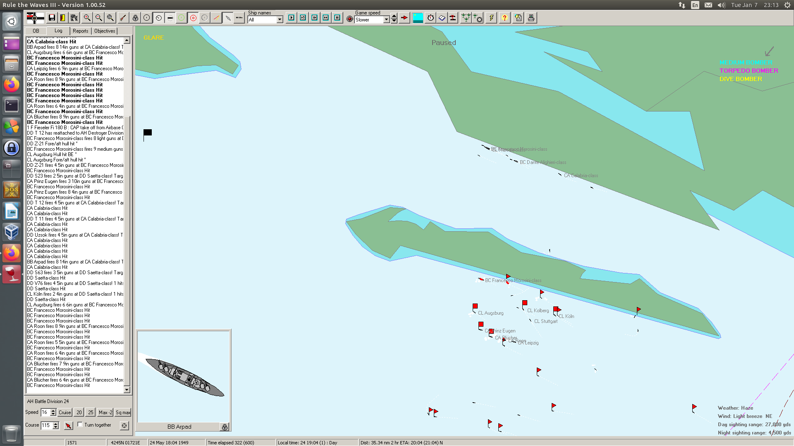Switch to the Reports tab
This screenshot has width=794, height=446.
80,31
